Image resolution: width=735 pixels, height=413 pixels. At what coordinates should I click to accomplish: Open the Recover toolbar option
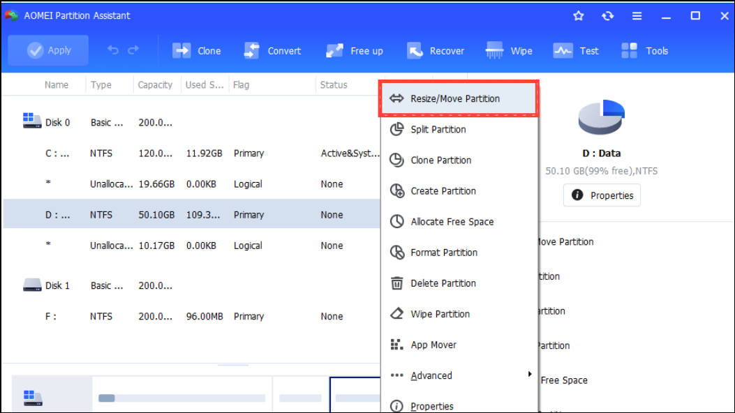(436, 50)
